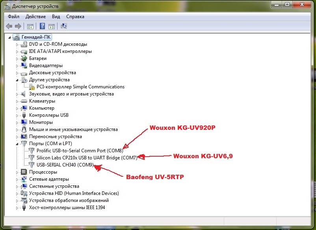Open the Файл menu
The height and width of the screenshot is (230, 316).
(x=13, y=17)
